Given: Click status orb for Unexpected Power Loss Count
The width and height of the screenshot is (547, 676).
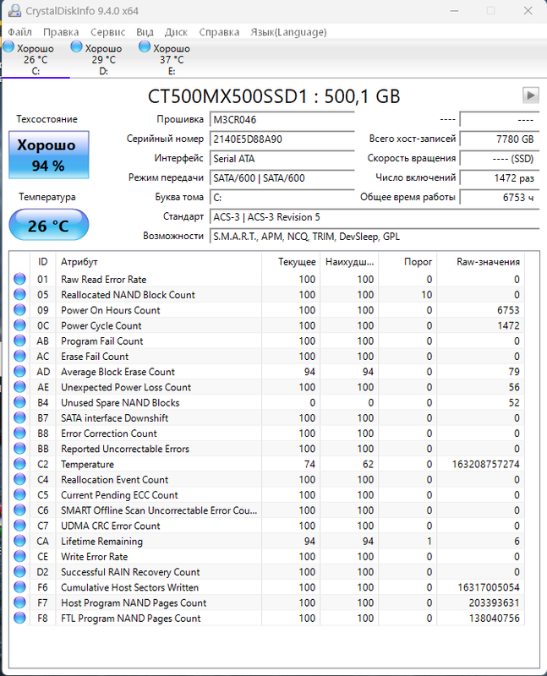Looking at the screenshot, I should click(x=19, y=387).
